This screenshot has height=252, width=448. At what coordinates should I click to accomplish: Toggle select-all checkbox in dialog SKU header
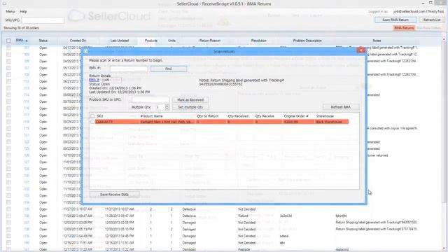tap(92, 116)
